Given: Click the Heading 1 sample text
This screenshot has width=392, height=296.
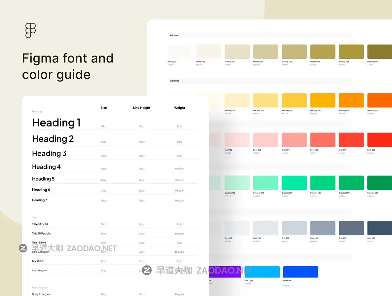Looking at the screenshot, I should pyautogui.click(x=56, y=123).
